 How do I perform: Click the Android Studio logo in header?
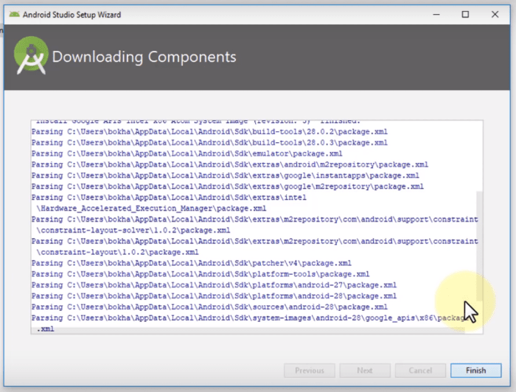pos(31,55)
